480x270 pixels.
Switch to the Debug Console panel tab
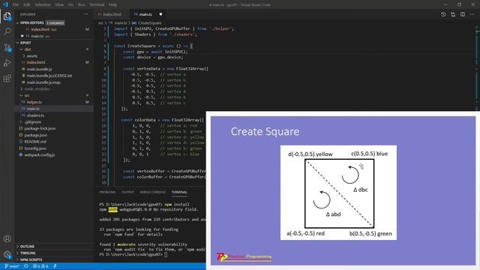coord(152,192)
